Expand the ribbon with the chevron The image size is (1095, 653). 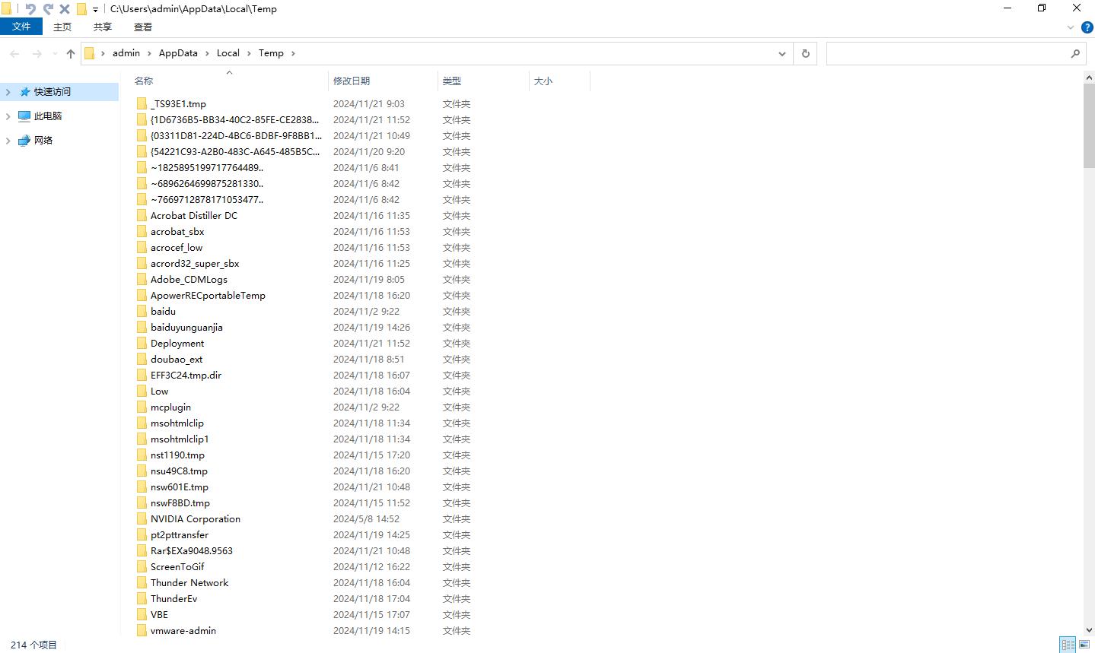[1071, 27]
